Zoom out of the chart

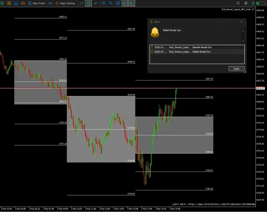click(x=111, y=3)
